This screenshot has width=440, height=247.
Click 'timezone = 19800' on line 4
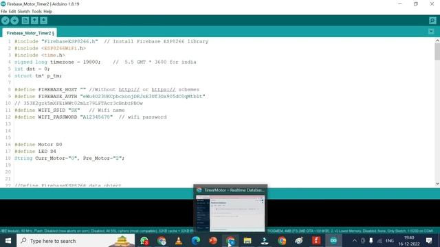[x=75, y=62]
